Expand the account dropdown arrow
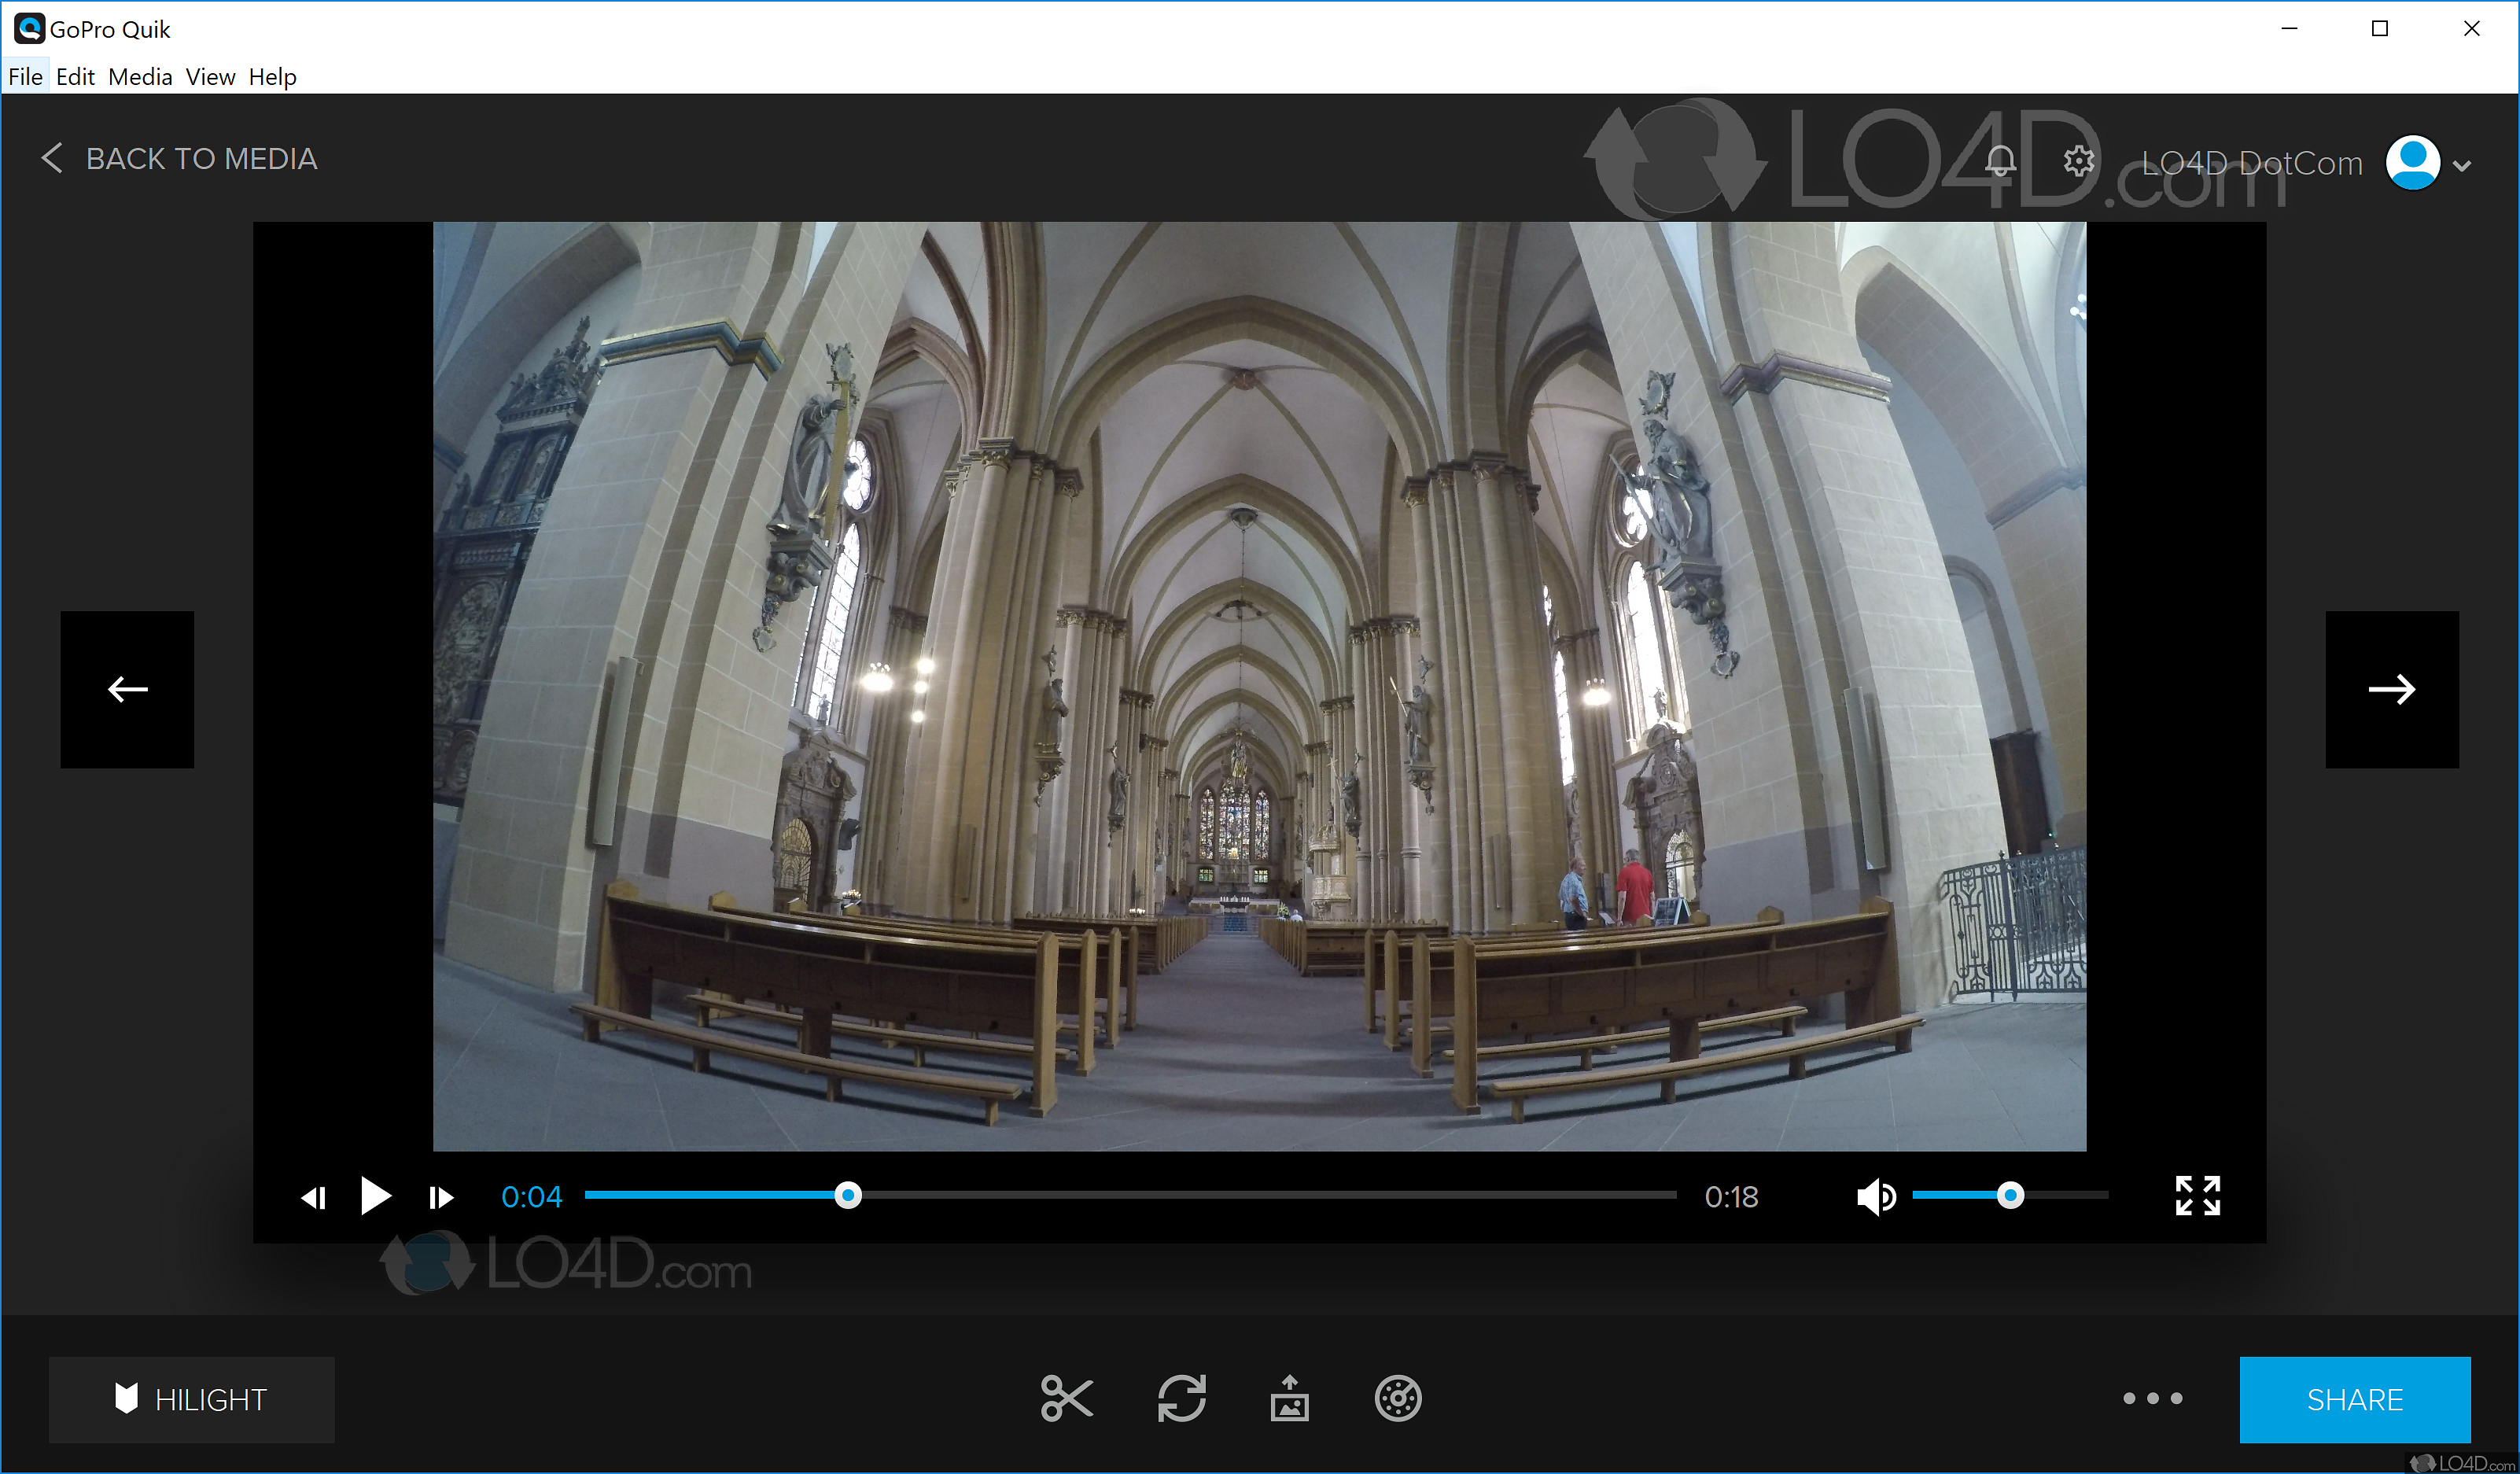This screenshot has width=2520, height=1474. coord(2462,166)
